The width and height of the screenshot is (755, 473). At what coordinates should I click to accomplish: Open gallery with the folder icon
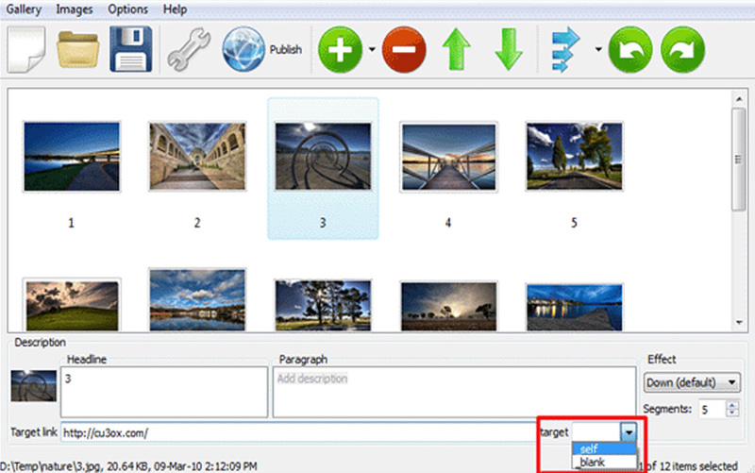78,50
